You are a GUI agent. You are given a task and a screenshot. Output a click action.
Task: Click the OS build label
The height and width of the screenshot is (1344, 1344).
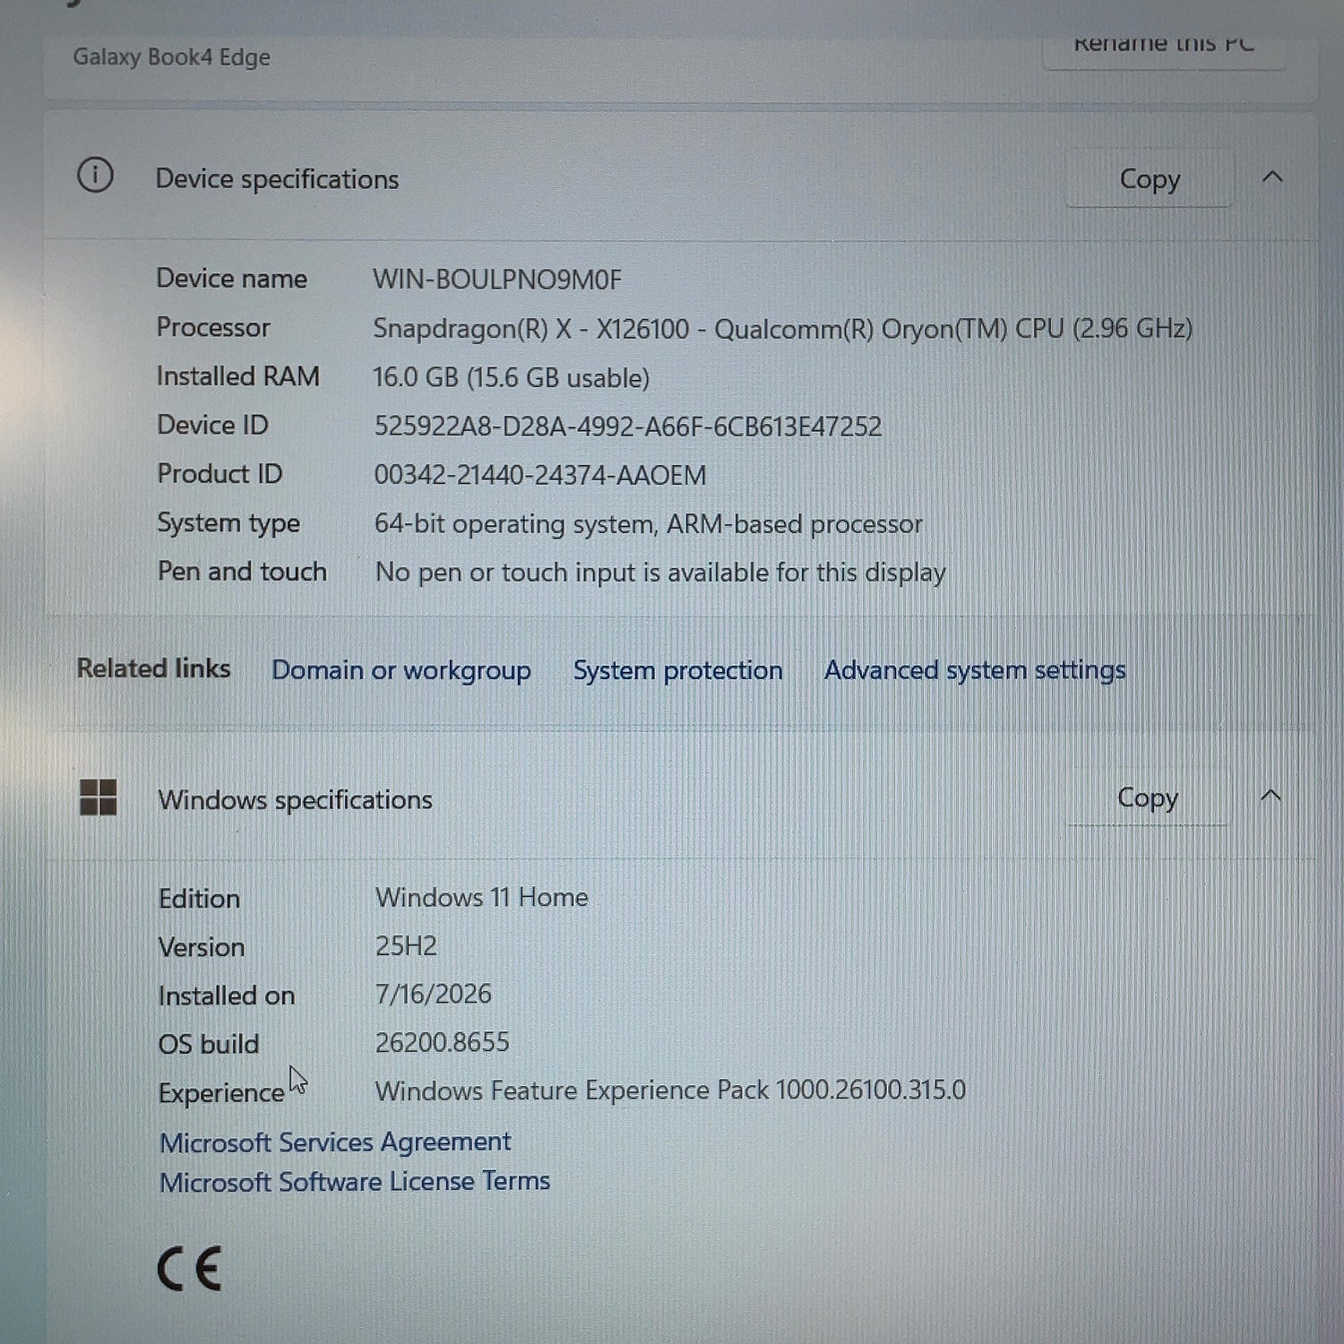(209, 1045)
